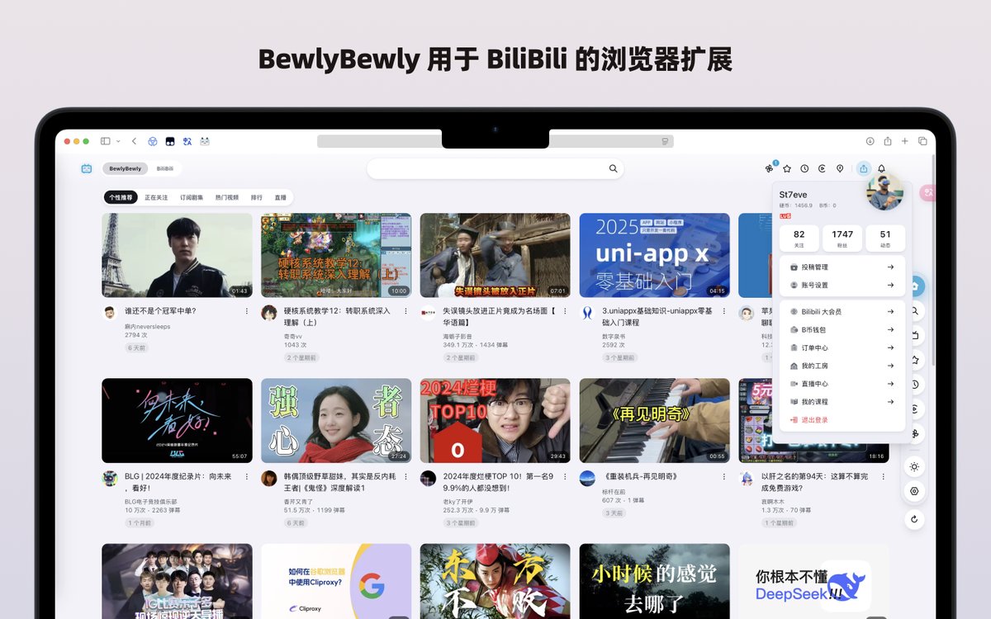This screenshot has width=991, height=619.
Task: Open settings gear in right dock
Action: tap(914, 491)
